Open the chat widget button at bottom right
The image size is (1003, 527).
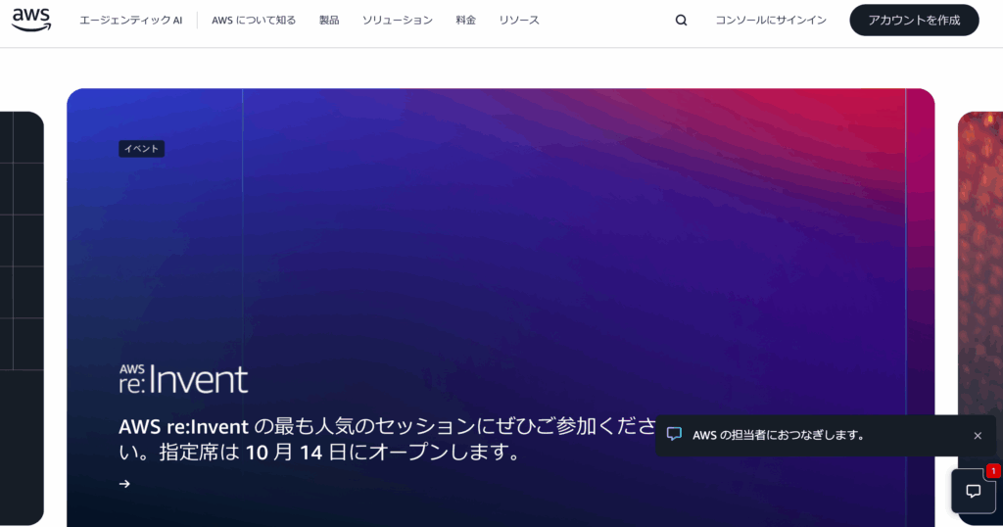pyautogui.click(x=974, y=491)
